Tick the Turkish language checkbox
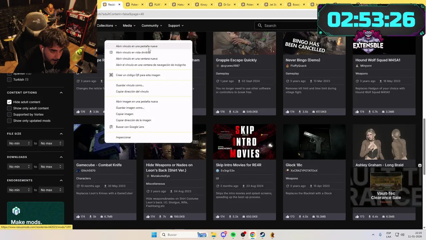Image resolution: width=426 pixels, height=240 pixels. click(x=9, y=80)
